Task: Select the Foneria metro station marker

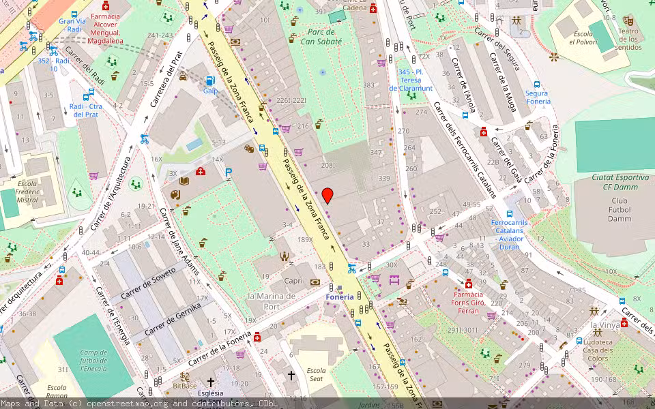Action: pyautogui.click(x=340, y=288)
